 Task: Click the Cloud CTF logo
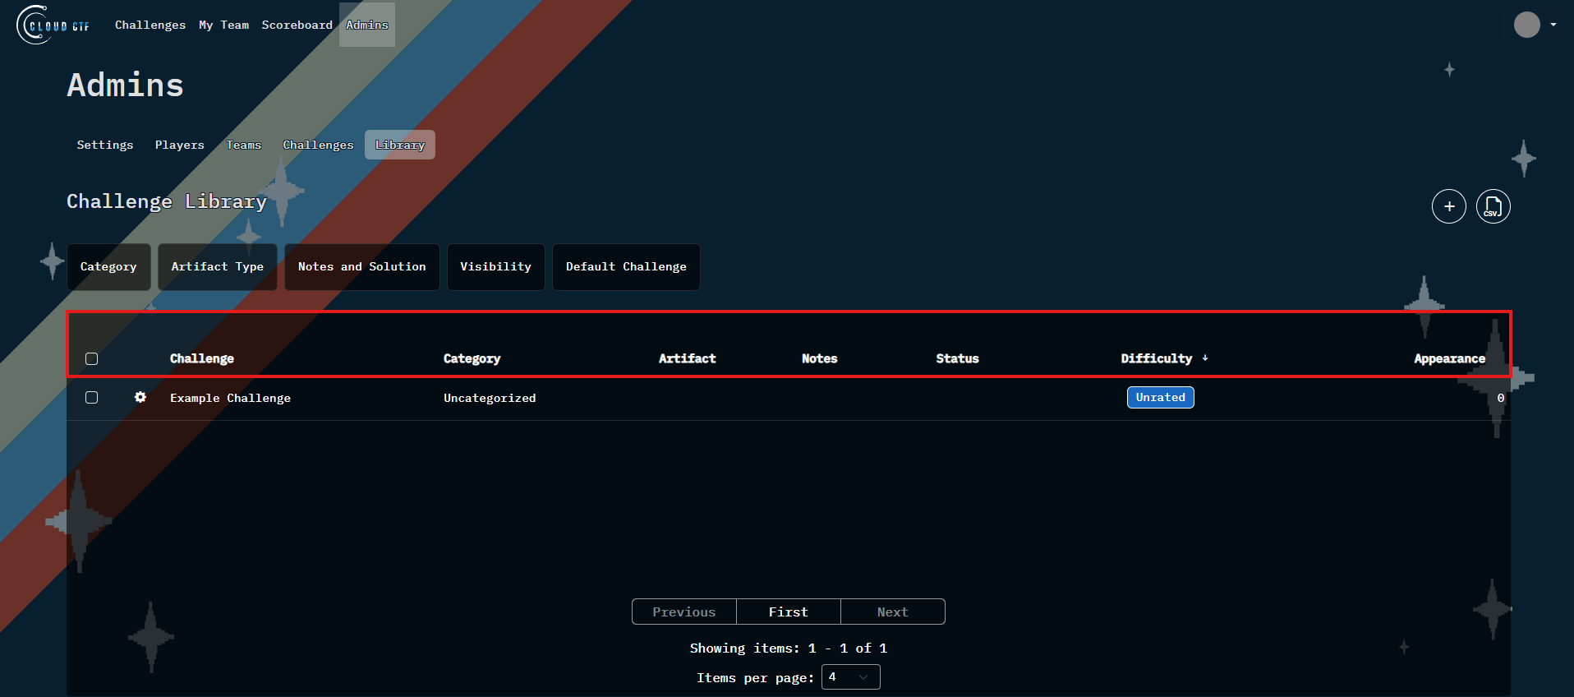coord(53,25)
